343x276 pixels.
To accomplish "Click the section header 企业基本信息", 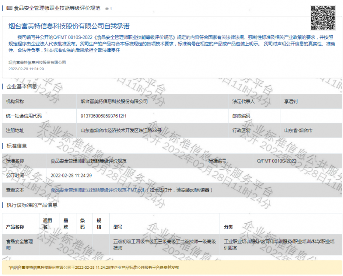I will click(22, 87).
